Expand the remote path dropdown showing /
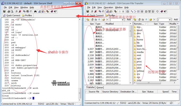The height and width of the screenshot is (106, 181). [170, 20]
